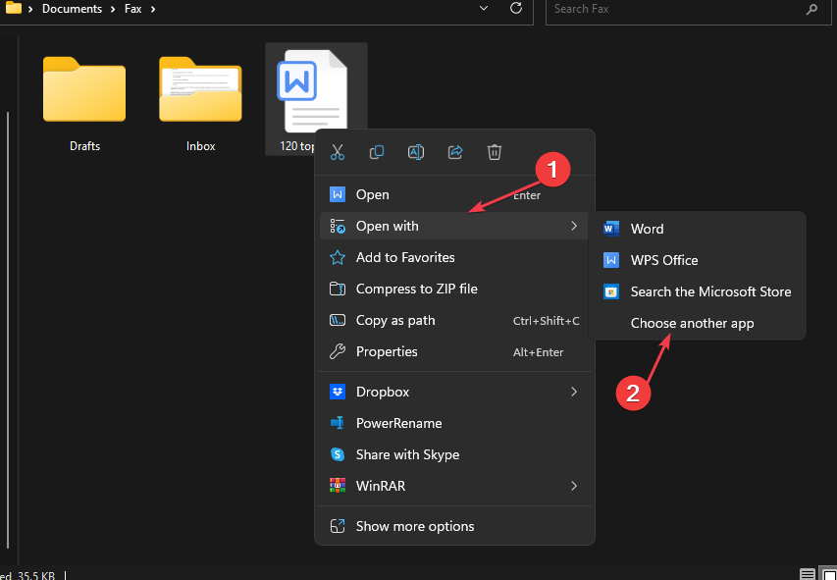The width and height of the screenshot is (837, 580).
Task: Select Compress to ZIP file
Action: pos(416,289)
